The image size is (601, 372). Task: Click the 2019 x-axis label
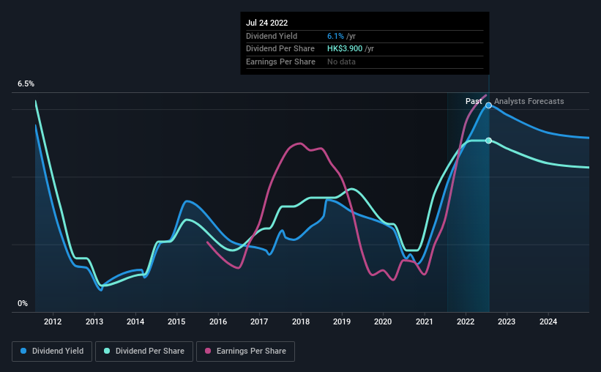click(342, 321)
